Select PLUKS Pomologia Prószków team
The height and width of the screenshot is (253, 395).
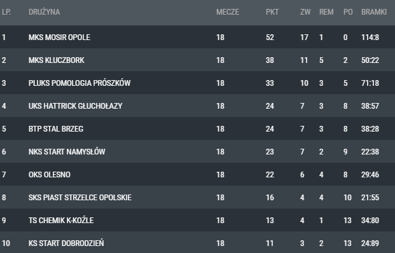(x=80, y=83)
